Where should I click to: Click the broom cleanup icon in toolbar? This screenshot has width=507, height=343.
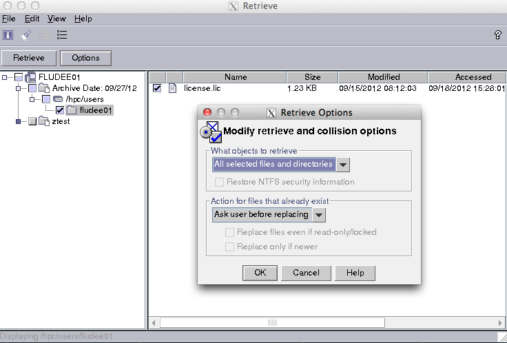(26, 35)
